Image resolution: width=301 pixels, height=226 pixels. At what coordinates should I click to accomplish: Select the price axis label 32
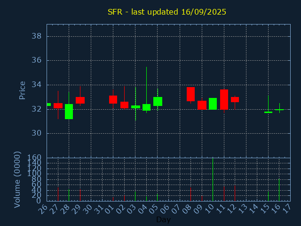[x=37, y=109]
